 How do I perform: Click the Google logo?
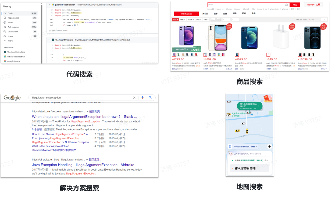click(12, 98)
